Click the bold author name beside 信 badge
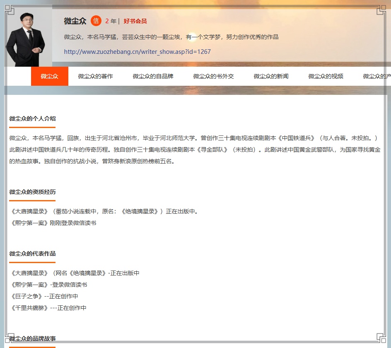Image resolution: width=391 pixels, height=348 pixels. click(x=75, y=21)
